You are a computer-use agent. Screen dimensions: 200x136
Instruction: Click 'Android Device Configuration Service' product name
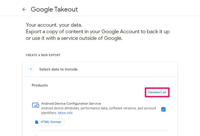click(71, 104)
